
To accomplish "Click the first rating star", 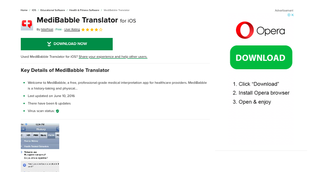I will tap(83, 30).
